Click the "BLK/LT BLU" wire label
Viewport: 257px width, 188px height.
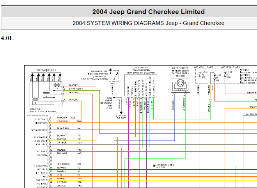click(x=63, y=128)
